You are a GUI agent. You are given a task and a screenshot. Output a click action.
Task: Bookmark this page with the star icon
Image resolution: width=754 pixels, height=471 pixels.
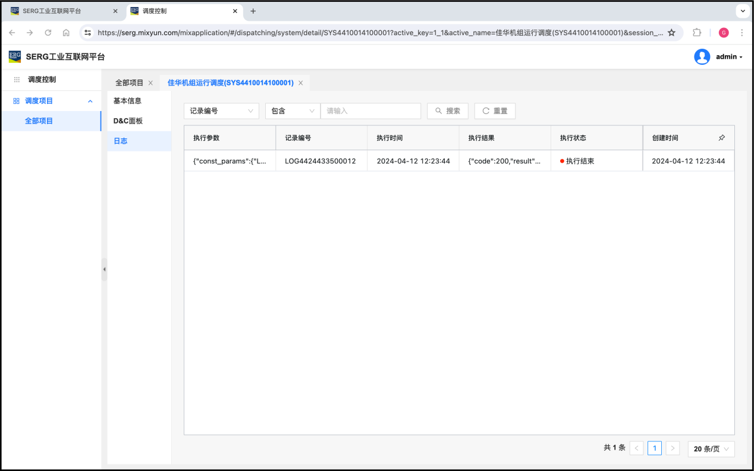[671, 33]
